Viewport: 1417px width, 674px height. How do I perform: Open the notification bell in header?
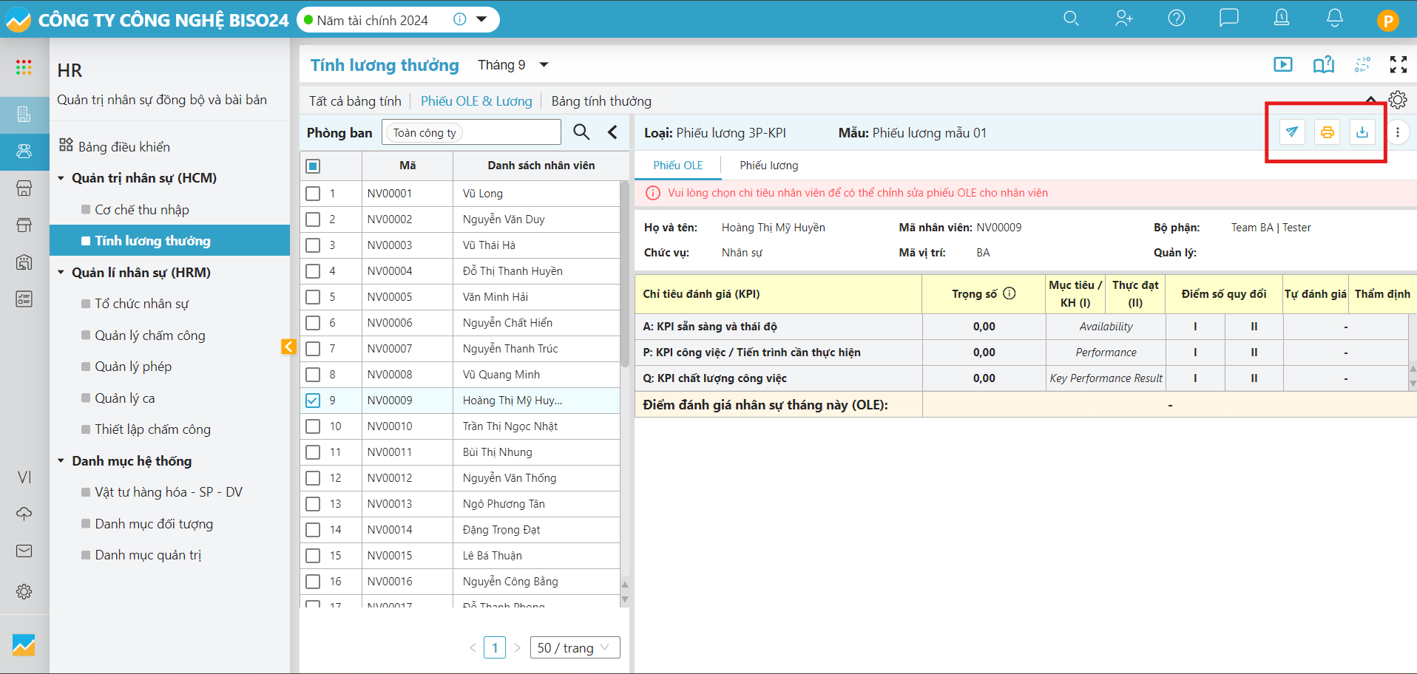point(1334,18)
